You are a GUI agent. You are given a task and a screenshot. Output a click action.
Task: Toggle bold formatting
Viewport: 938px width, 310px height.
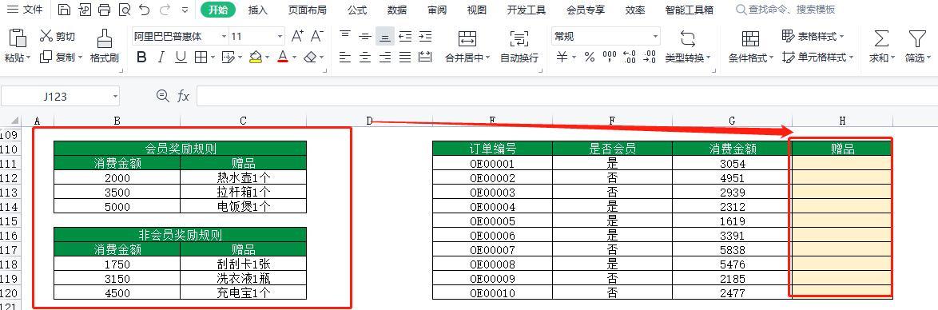pos(141,58)
